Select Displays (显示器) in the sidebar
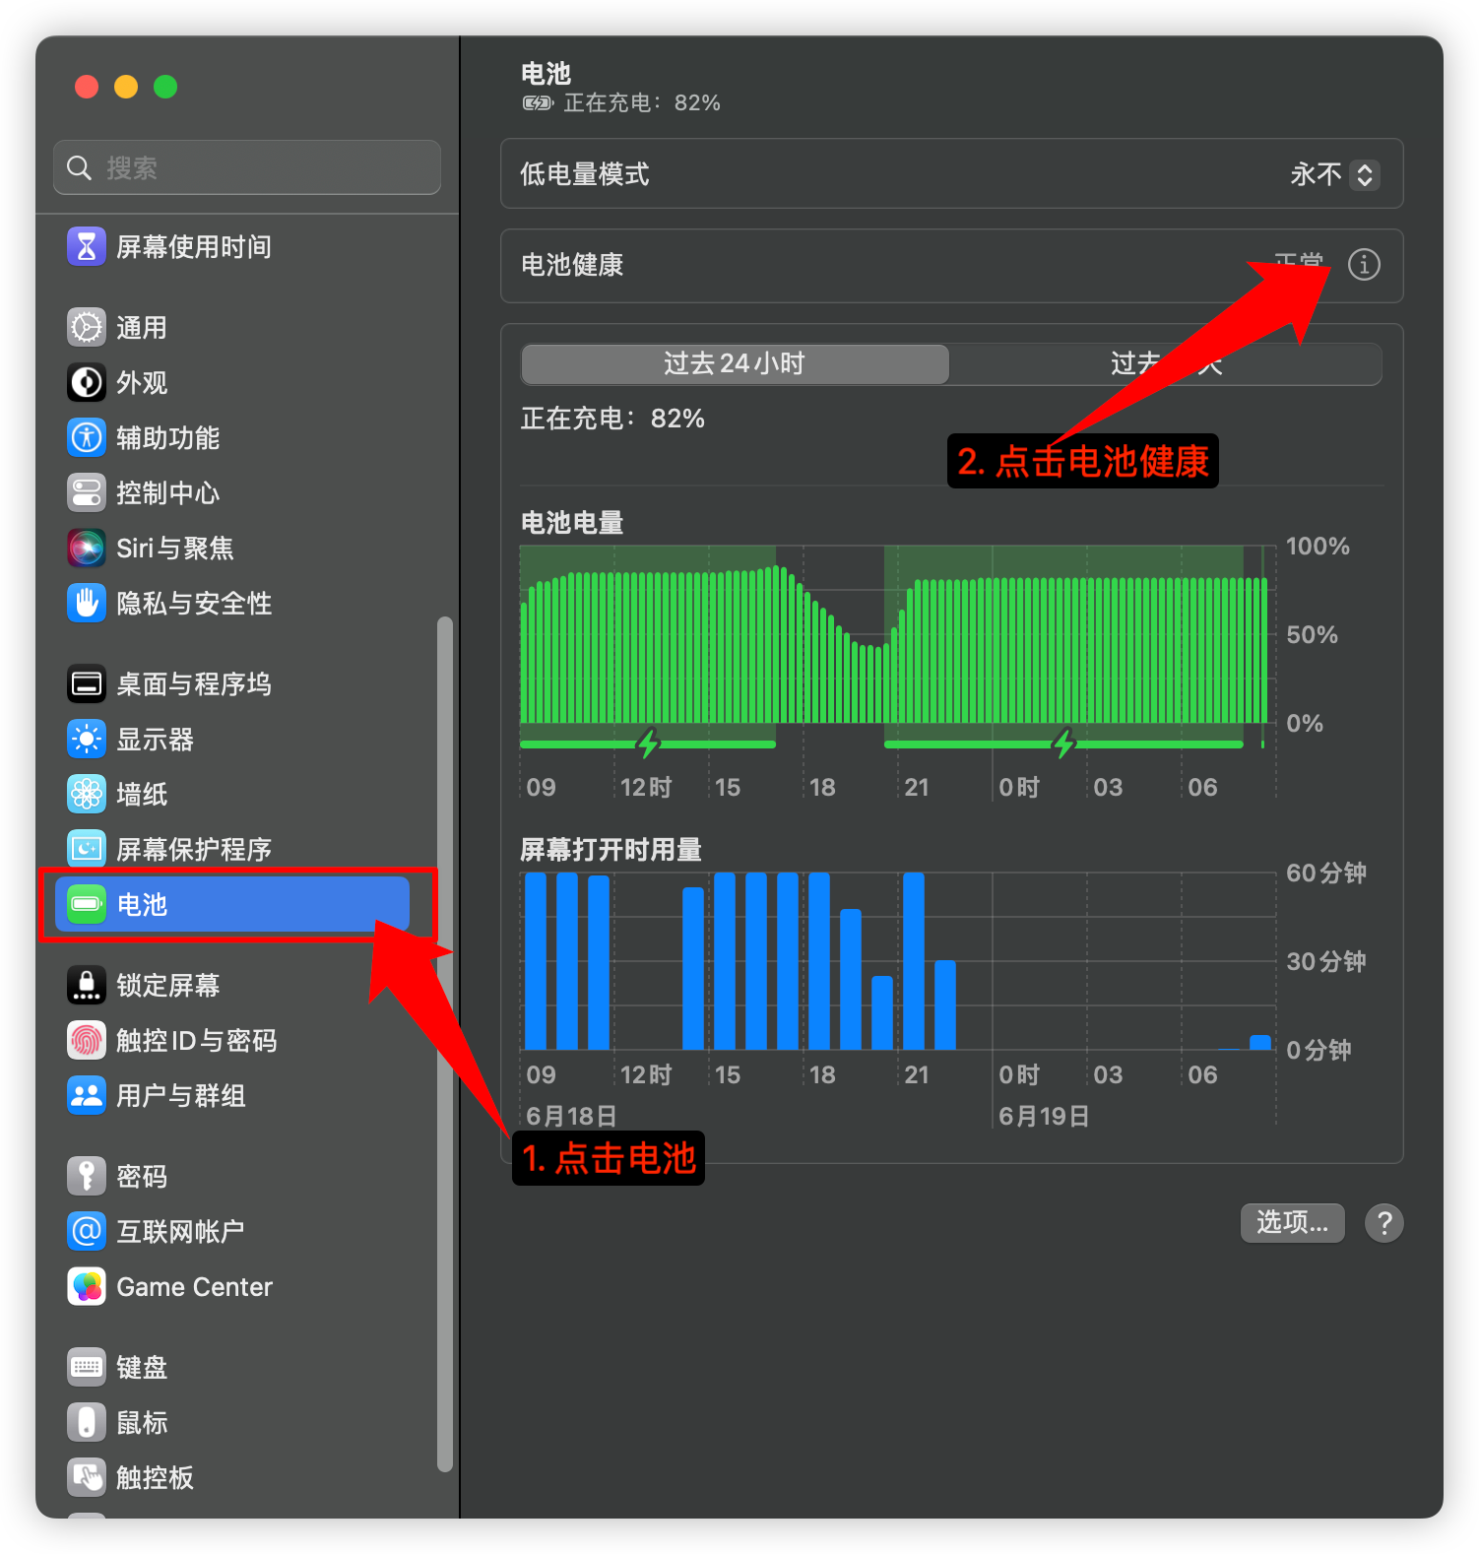Image resolution: width=1479 pixels, height=1554 pixels. (x=155, y=740)
